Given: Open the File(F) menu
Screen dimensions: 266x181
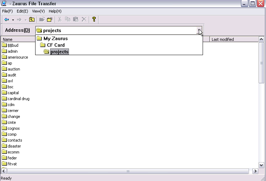Looking at the screenshot, I should coord(7,11).
